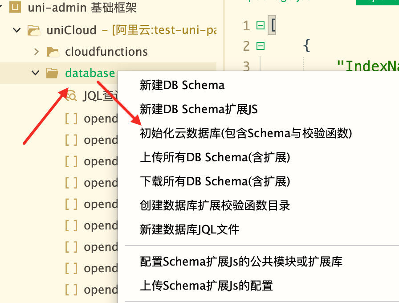This screenshot has height=303, width=399.
Task: Click the cloudfunctions folder icon
Action: coord(53,52)
